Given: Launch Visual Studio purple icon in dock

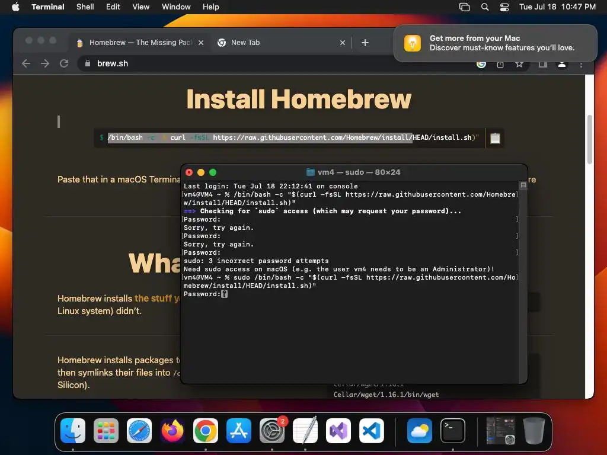Looking at the screenshot, I should click(338, 430).
